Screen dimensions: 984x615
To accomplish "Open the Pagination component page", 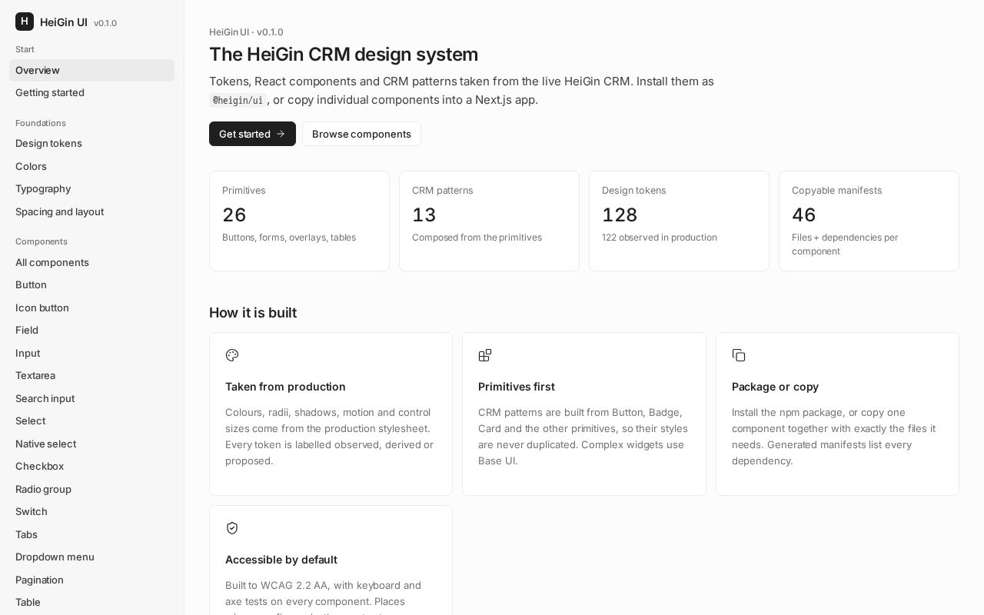I will (x=91, y=580).
